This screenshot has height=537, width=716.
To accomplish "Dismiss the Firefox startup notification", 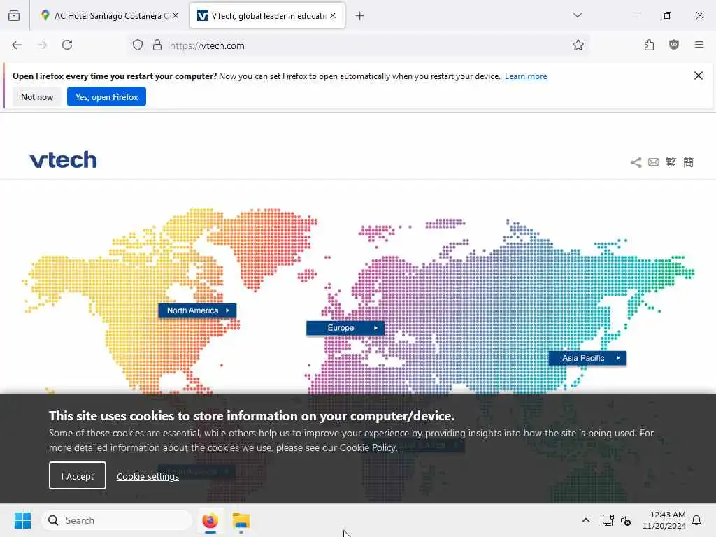I will (x=699, y=76).
